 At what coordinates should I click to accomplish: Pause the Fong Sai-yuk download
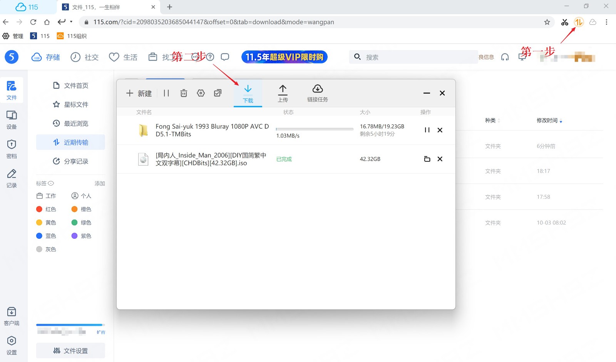click(427, 130)
